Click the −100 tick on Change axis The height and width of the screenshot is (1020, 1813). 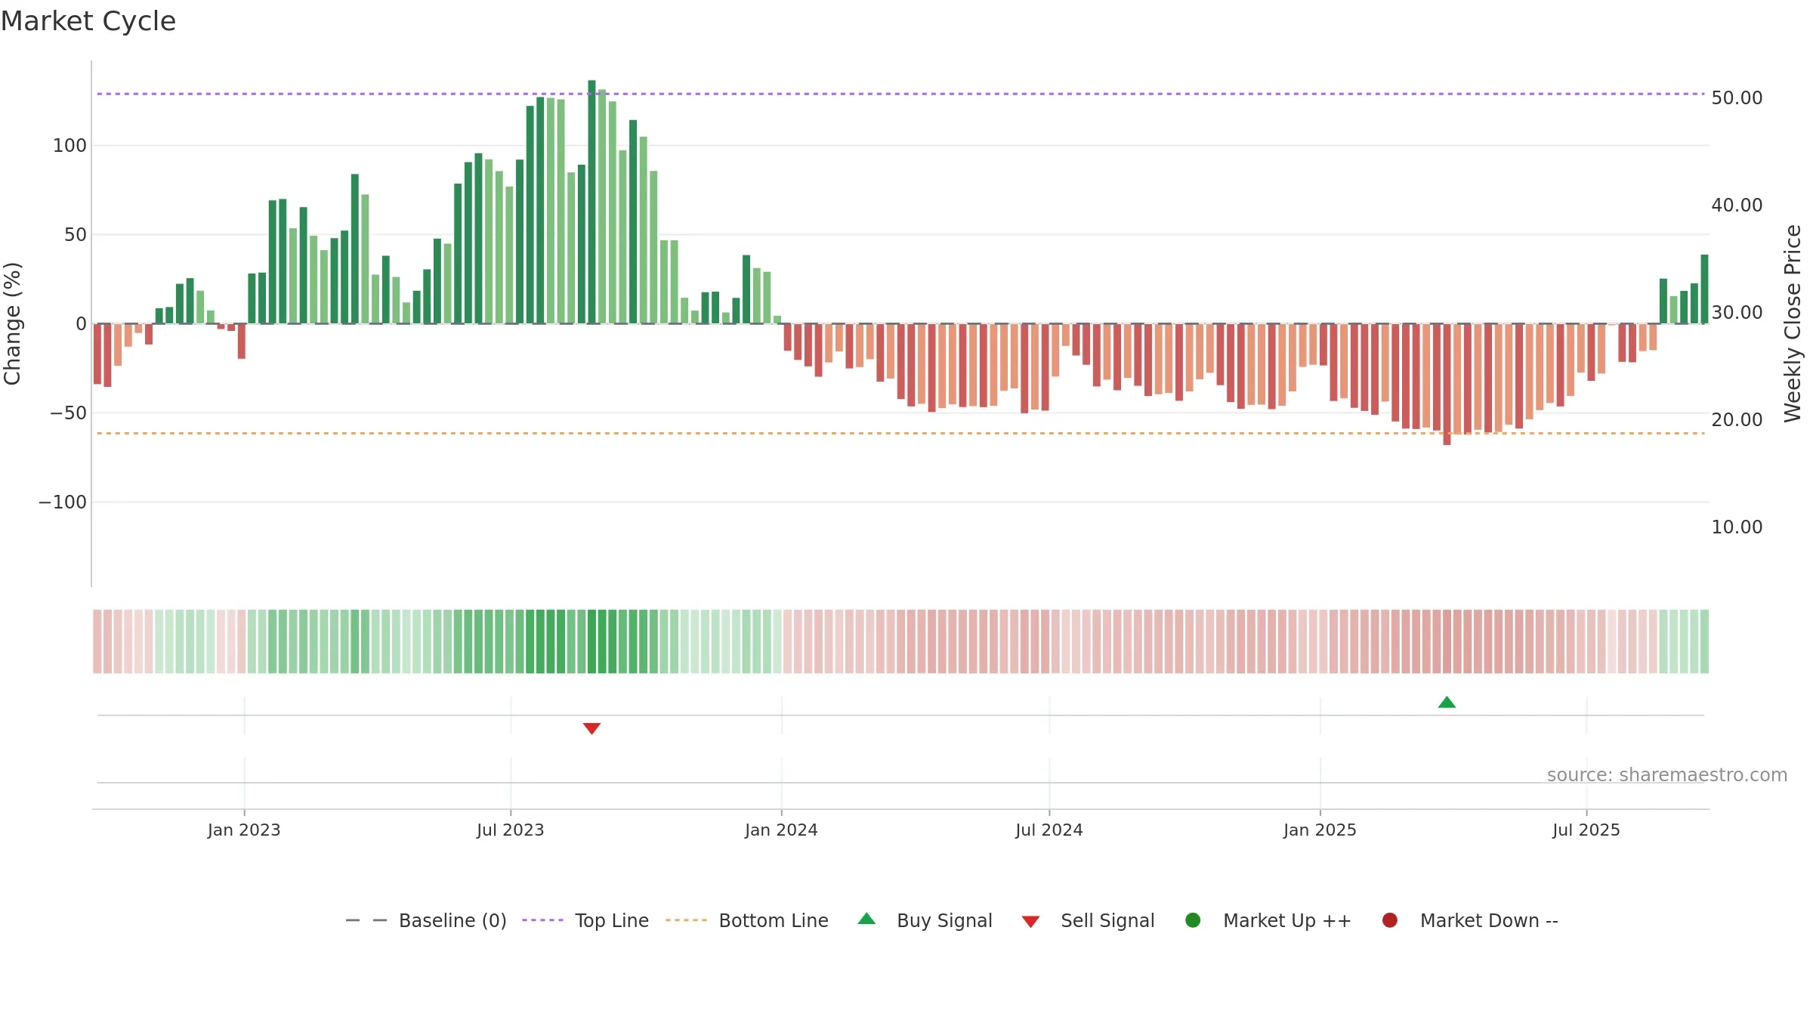tap(63, 502)
